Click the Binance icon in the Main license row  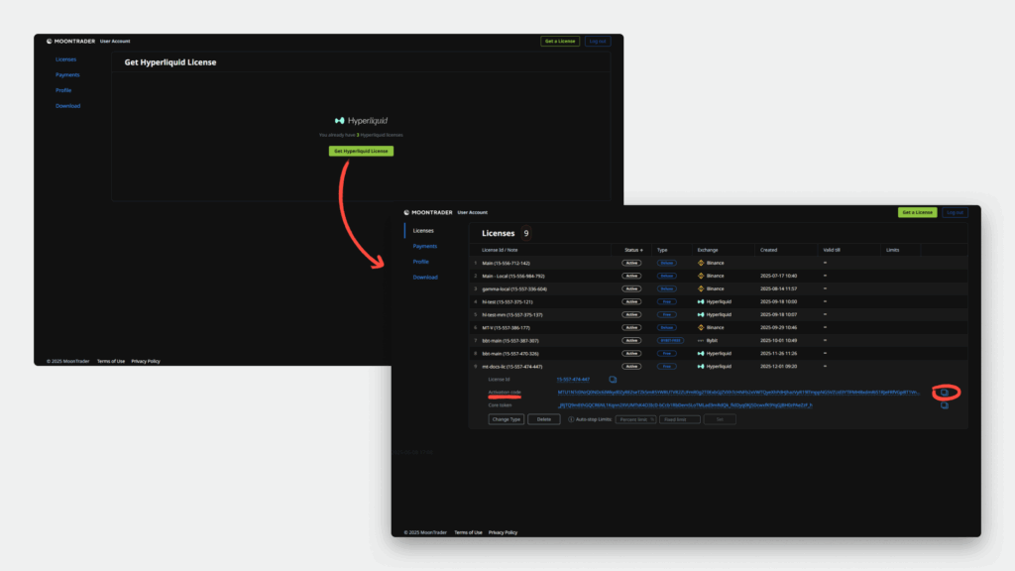click(x=701, y=263)
